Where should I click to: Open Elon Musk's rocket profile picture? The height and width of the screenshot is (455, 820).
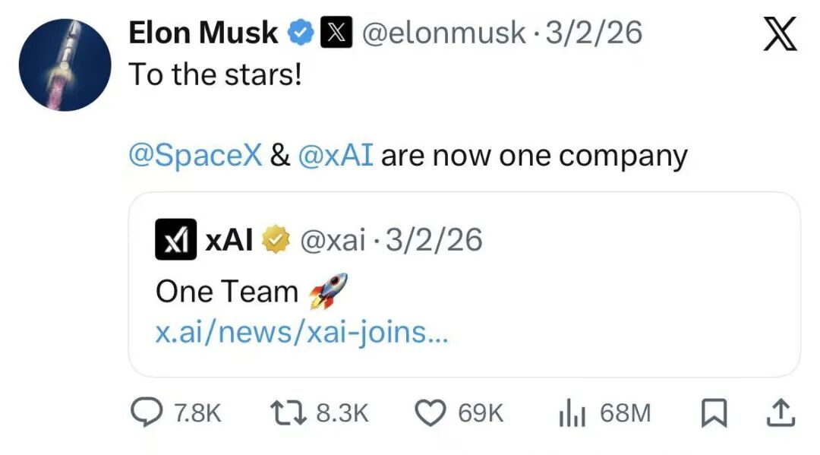[65, 65]
